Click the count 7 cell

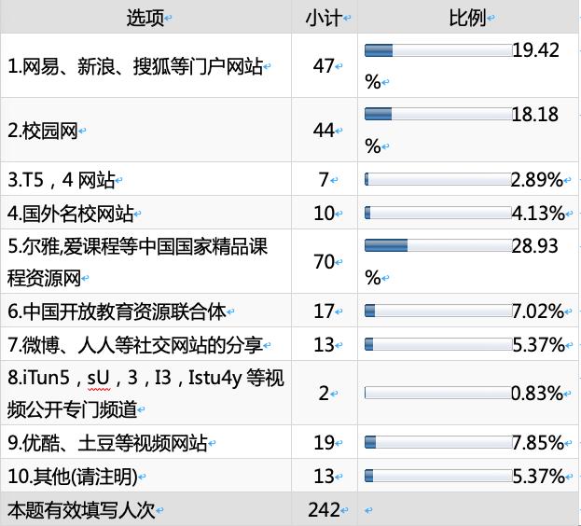tap(324, 179)
